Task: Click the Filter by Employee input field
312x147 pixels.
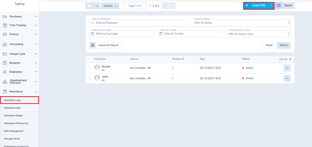Action: tap(139, 23)
